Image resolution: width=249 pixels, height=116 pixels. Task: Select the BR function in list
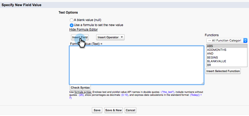209,65
